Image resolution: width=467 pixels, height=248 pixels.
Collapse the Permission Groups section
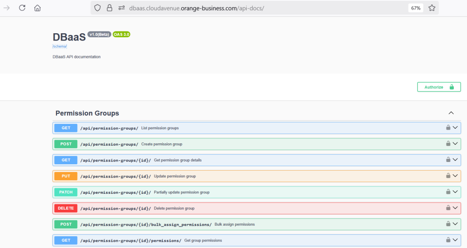451,113
